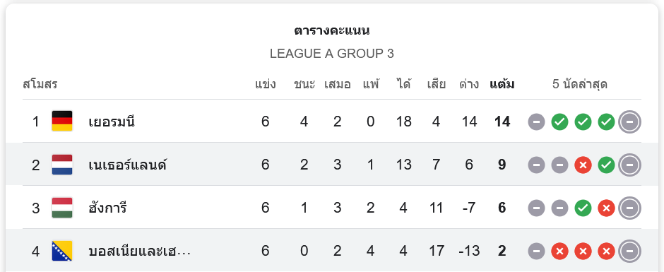664x272 pixels.
Task: Click the Germany flag icon
Action: point(62,122)
